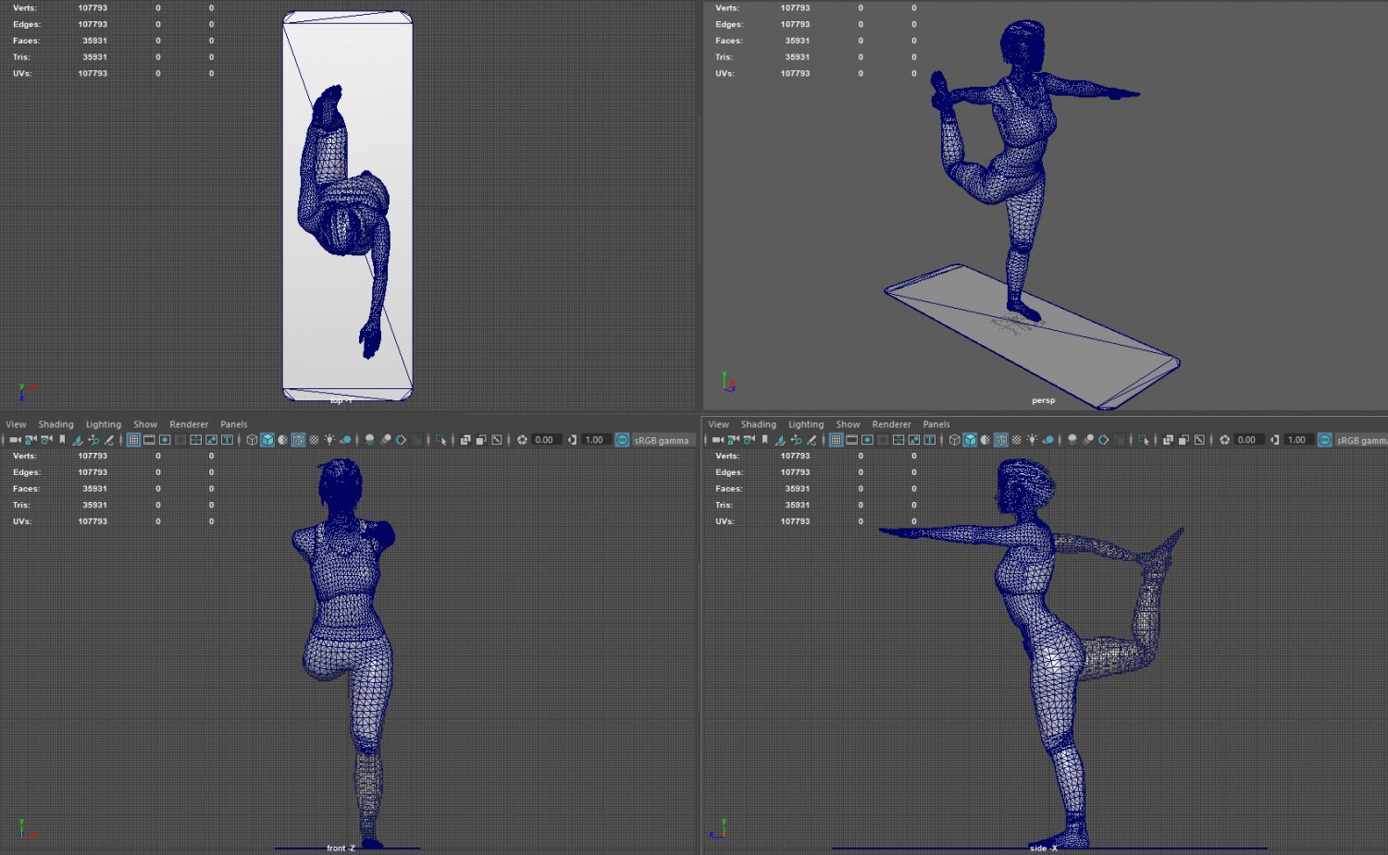The width and height of the screenshot is (1388, 855).
Task: Click Image Plane icon in front view panel
Action: coord(78,440)
